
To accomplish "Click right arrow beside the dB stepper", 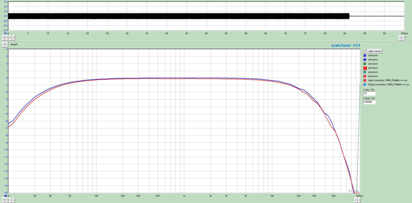I will coord(13,200).
